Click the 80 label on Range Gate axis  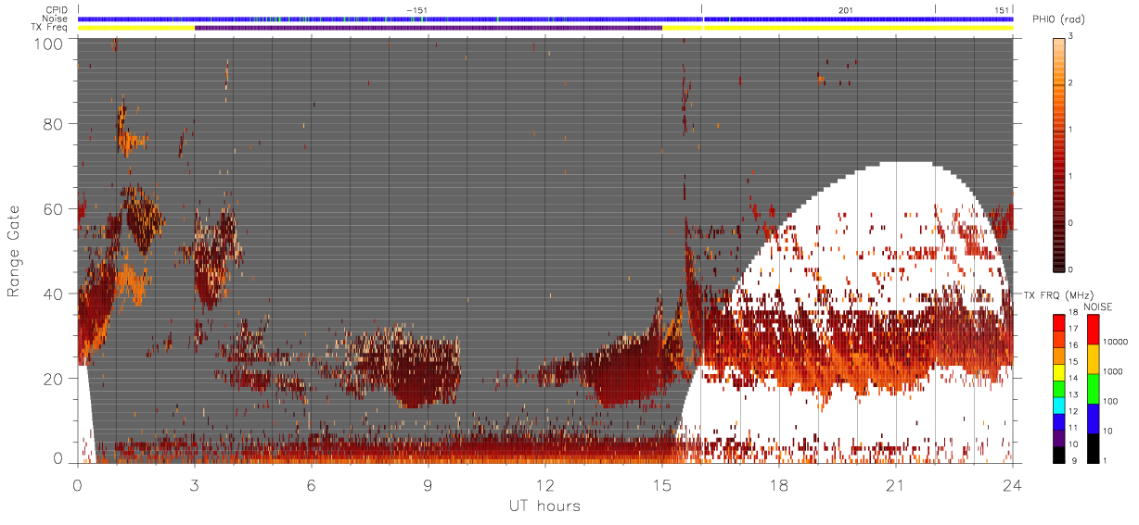point(54,124)
